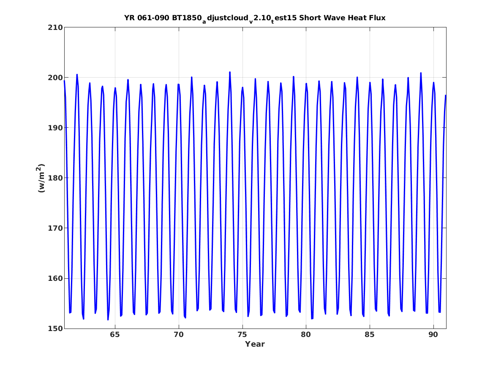Image resolution: width=493 pixels, height=369 pixels.
Task: Click the x-axis tick label 90
Action: coord(433,335)
